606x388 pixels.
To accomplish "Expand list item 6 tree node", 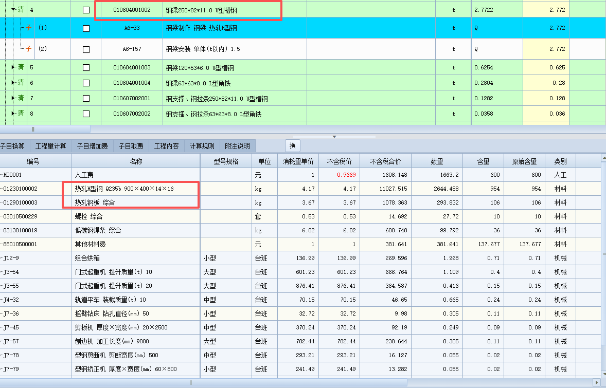I will (13, 83).
